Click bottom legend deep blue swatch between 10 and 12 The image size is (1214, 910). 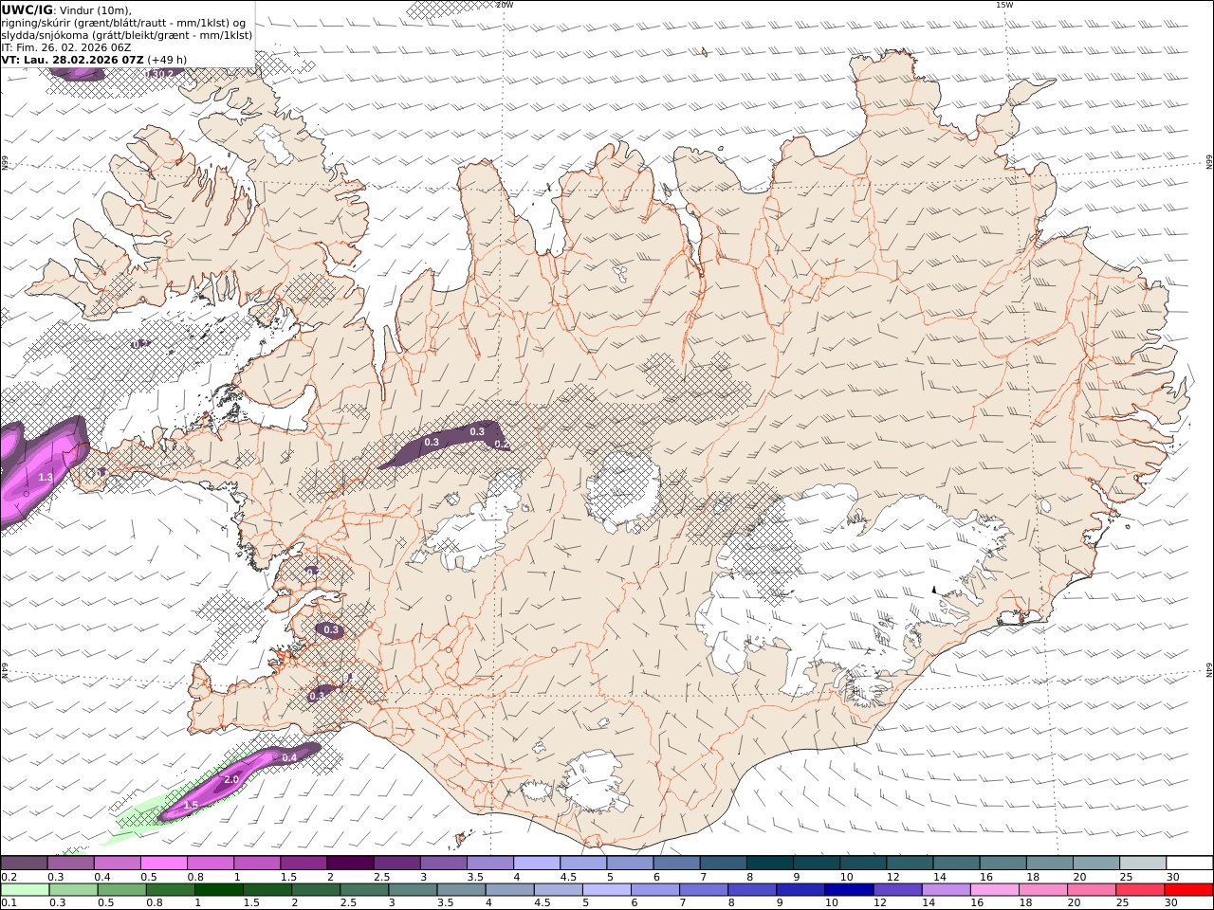click(849, 889)
